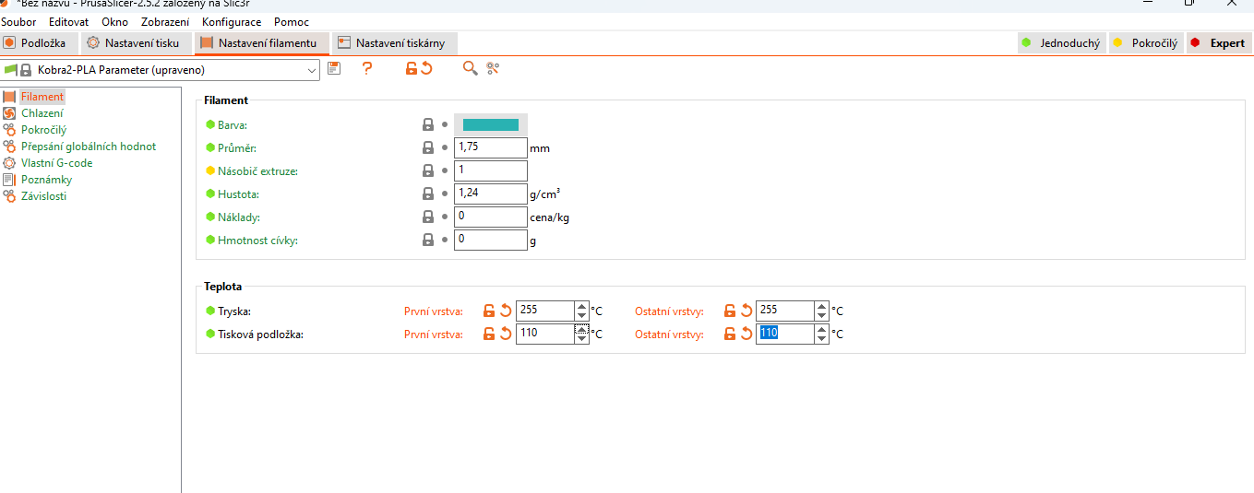Switch to Jednoduchý mode

point(1060,42)
